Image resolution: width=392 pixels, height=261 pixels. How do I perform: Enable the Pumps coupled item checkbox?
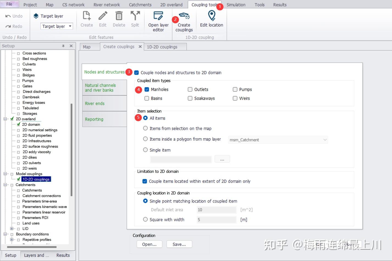point(235,89)
